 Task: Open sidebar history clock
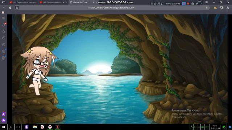point(4,38)
